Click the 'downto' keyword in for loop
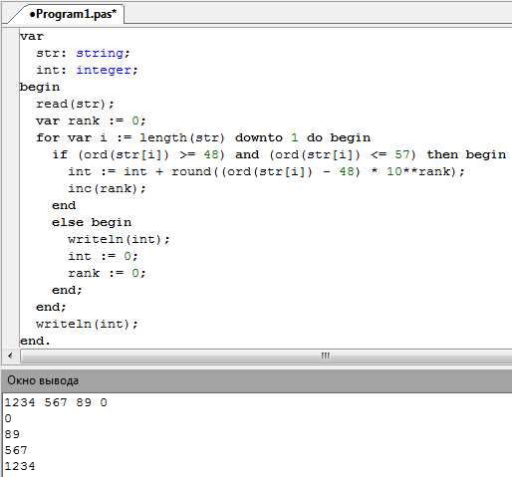Image resolution: width=512 pixels, height=477 pixels. tap(259, 137)
